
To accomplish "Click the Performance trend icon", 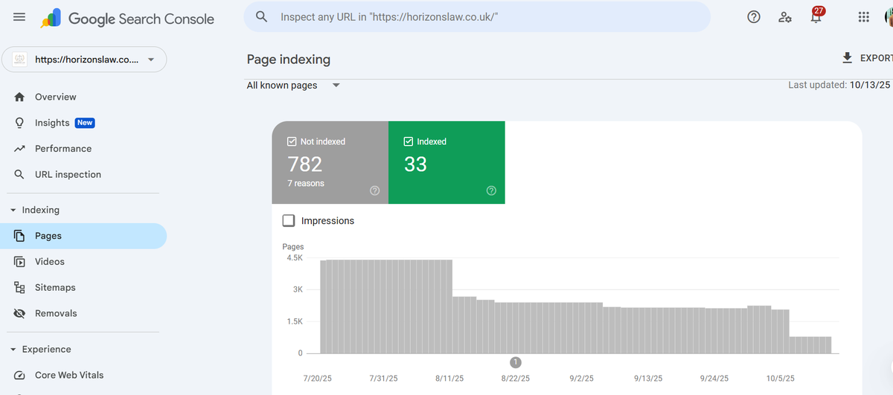I will tap(20, 149).
